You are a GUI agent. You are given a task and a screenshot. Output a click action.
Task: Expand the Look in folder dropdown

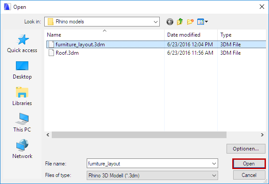156,22
